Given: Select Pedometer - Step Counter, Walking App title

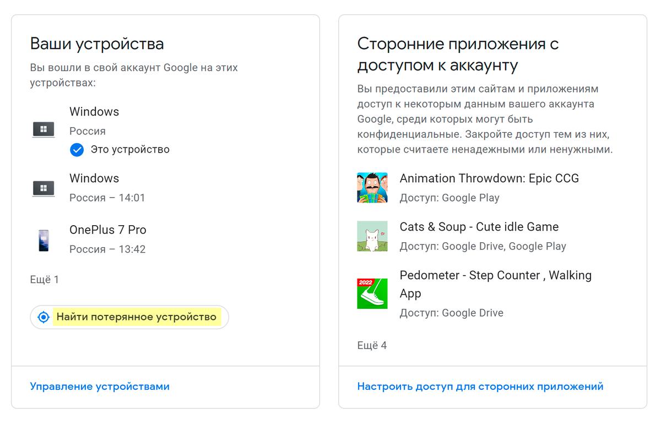Looking at the screenshot, I should 496,284.
